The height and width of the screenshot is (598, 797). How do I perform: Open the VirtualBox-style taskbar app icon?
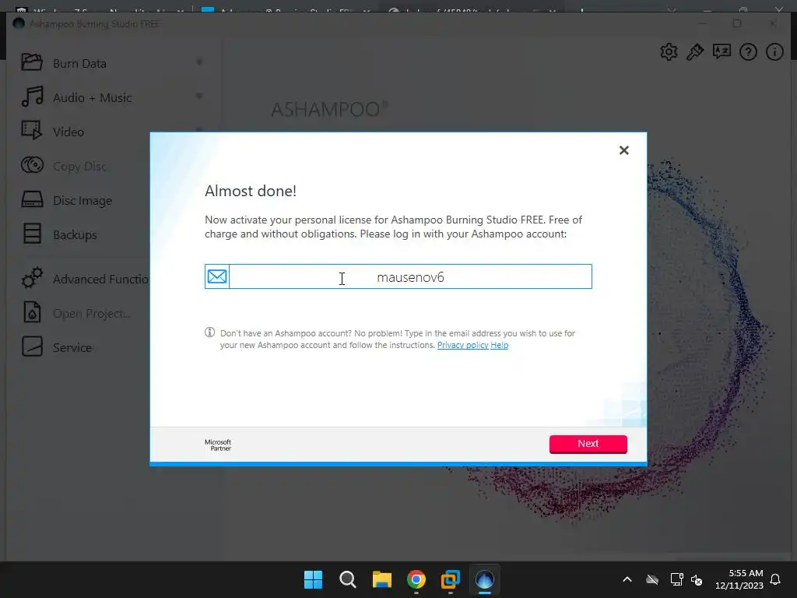[451, 579]
